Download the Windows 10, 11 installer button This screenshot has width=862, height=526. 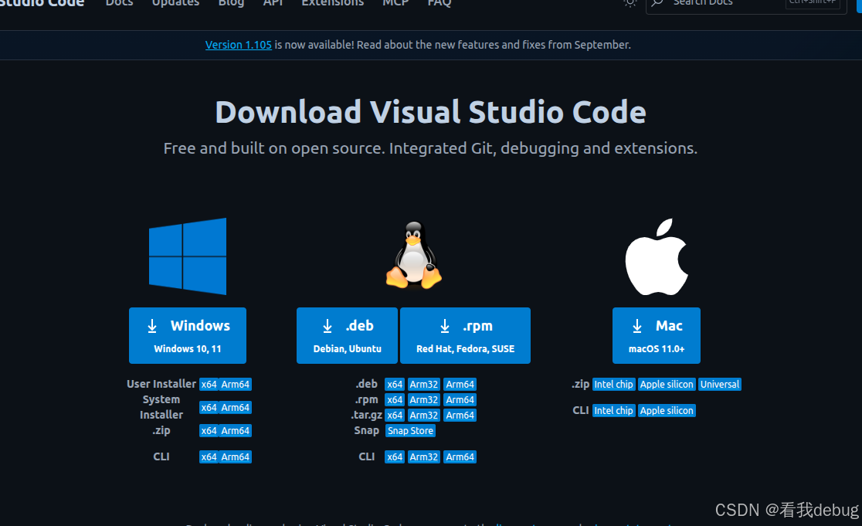(x=188, y=335)
